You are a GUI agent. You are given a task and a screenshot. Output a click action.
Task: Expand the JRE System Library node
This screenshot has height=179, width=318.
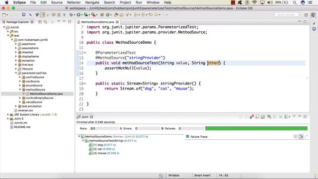click(8, 114)
